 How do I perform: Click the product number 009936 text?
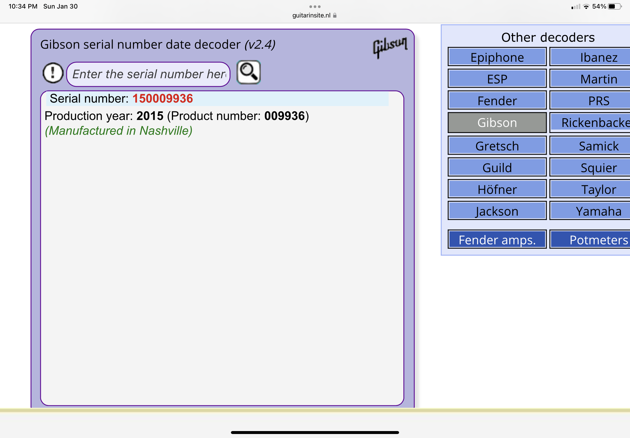click(x=284, y=116)
